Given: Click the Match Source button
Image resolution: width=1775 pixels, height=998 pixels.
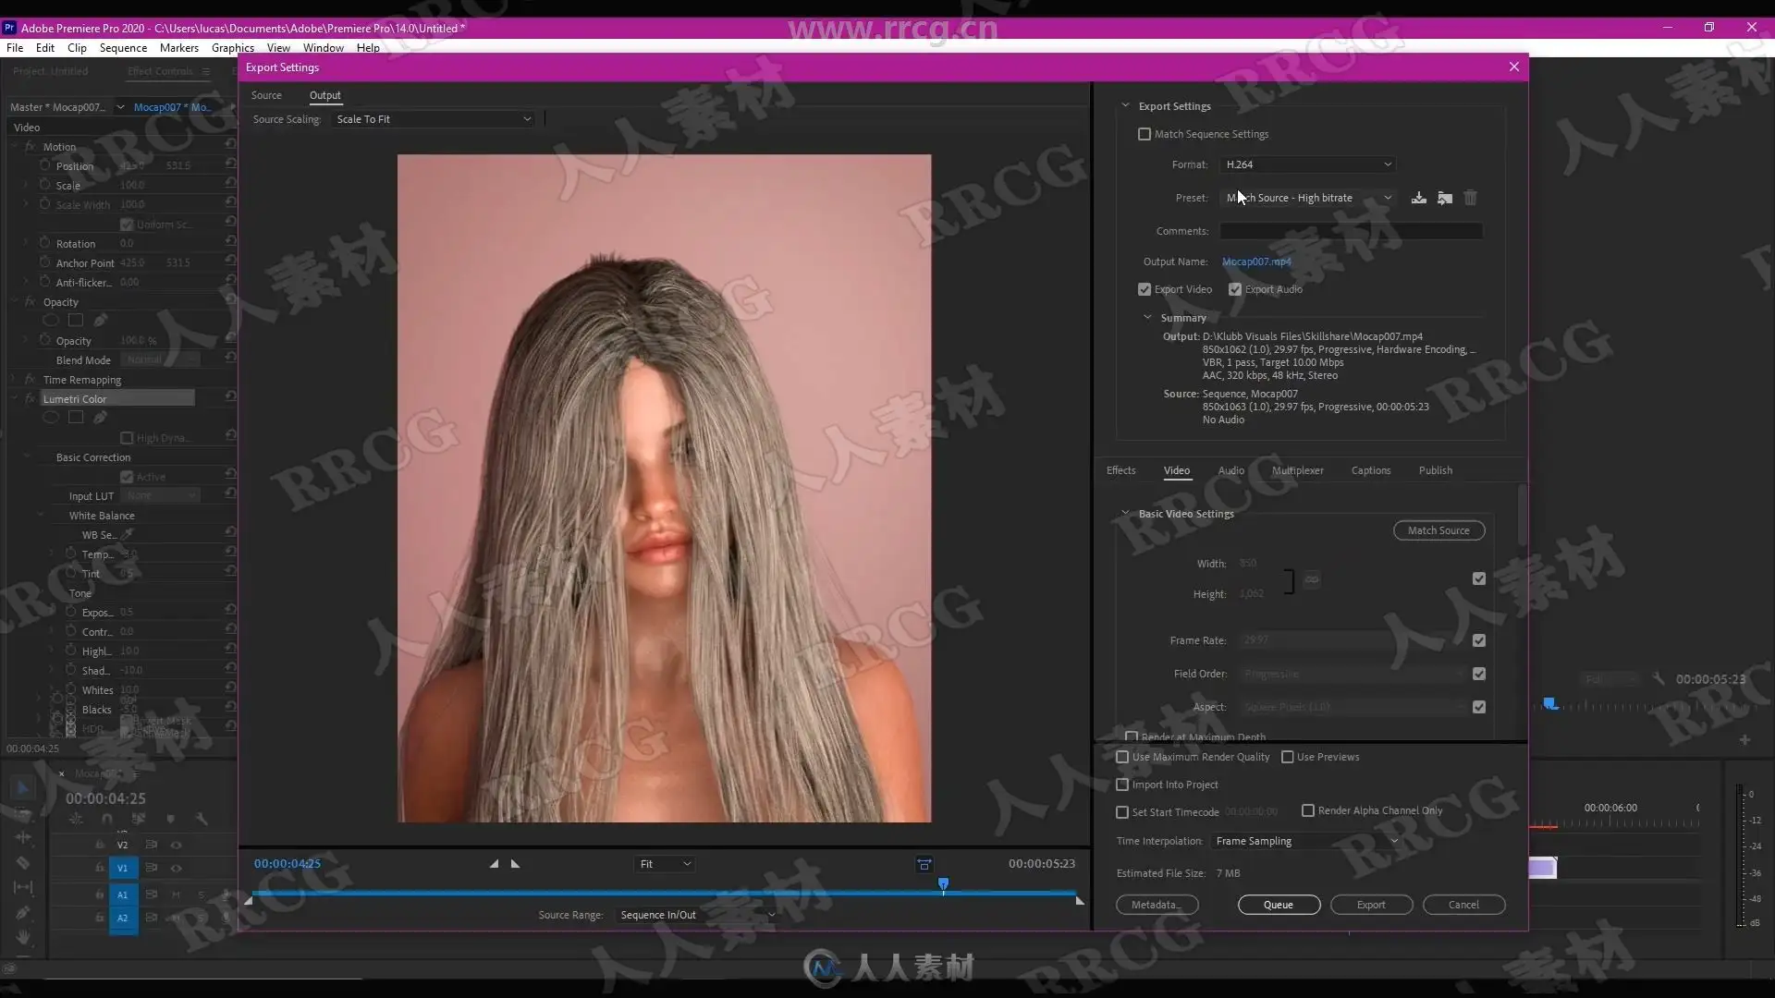Looking at the screenshot, I should pyautogui.click(x=1438, y=530).
